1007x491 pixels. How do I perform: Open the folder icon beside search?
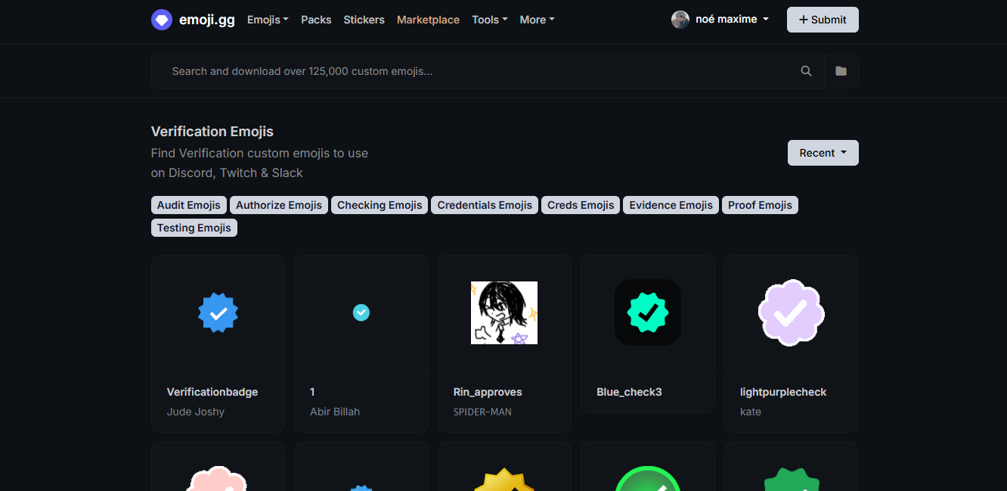(841, 71)
